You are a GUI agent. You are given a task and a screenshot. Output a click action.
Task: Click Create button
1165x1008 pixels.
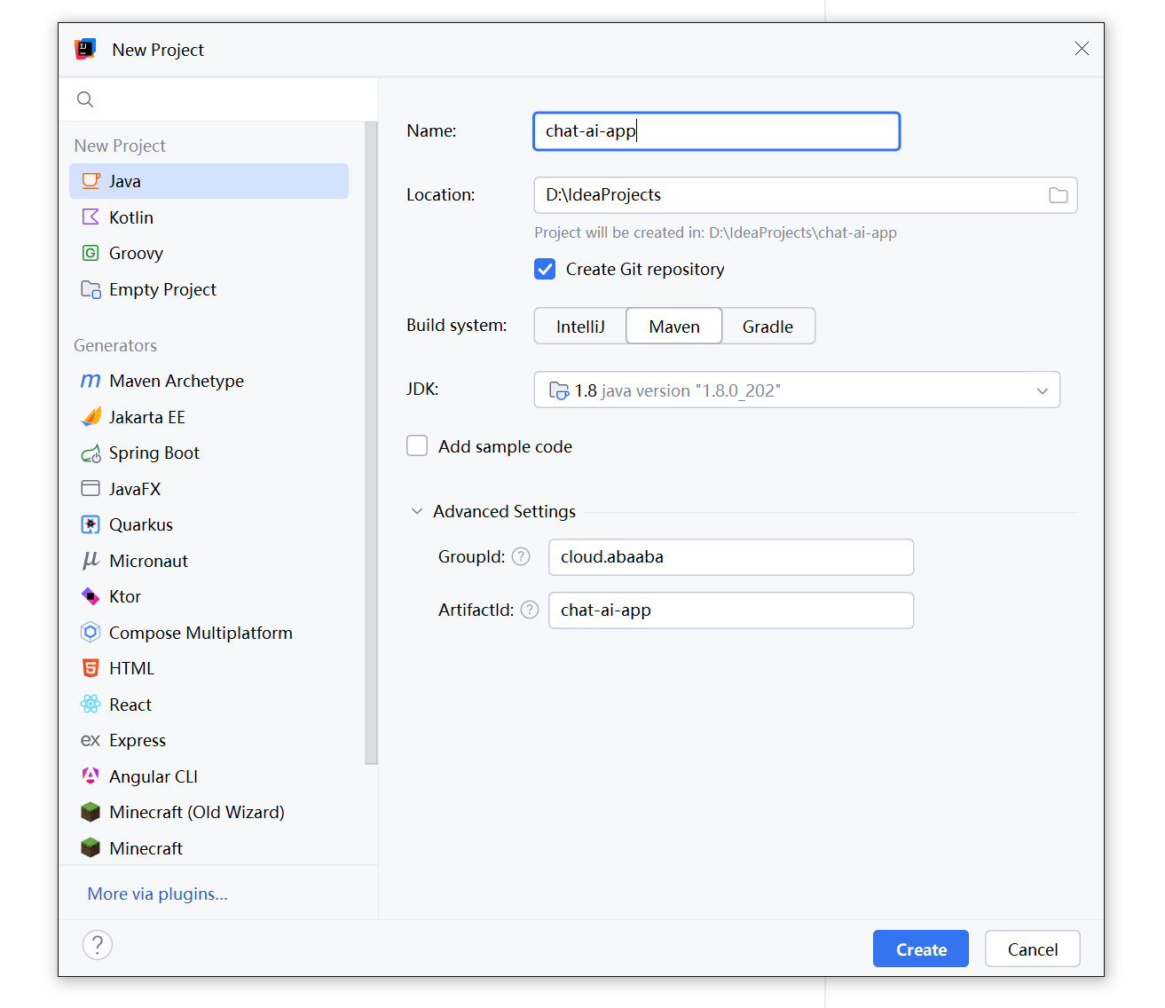(921, 949)
